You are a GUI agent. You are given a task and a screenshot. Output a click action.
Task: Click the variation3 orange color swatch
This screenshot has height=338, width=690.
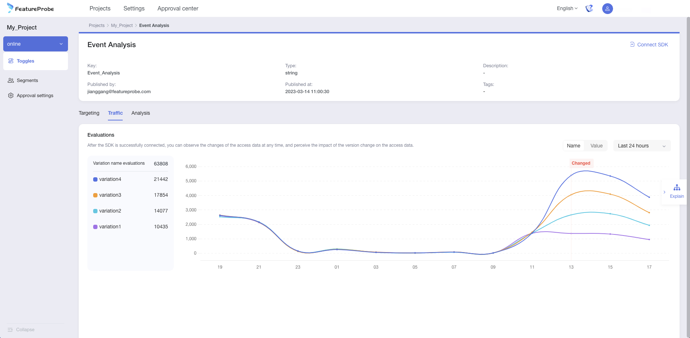click(x=95, y=195)
